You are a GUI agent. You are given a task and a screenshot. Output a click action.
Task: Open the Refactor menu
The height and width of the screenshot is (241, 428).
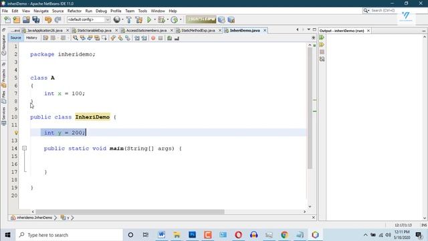(x=74, y=11)
